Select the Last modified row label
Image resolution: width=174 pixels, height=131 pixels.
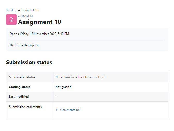19,97
